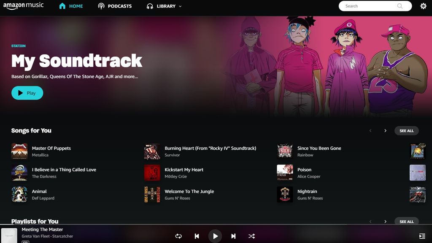Image resolution: width=432 pixels, height=243 pixels.
Task: Open the settings gear icon
Action: click(423, 6)
